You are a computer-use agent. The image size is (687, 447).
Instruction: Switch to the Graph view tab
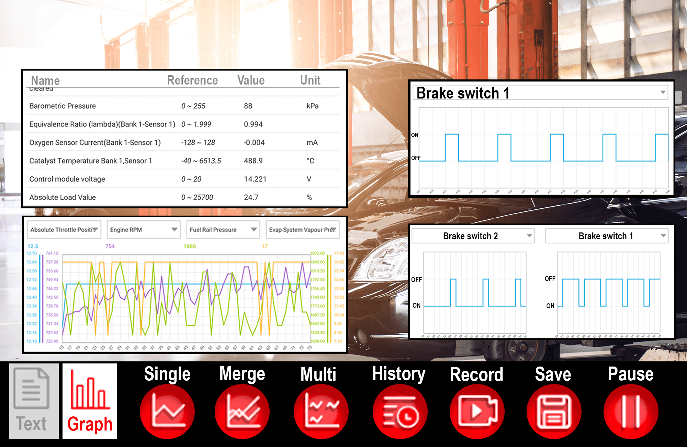pos(90,401)
